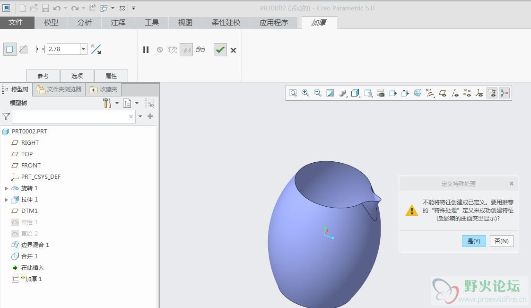Click the cube icon with down arrow
The image size is (531, 308).
(405, 93)
